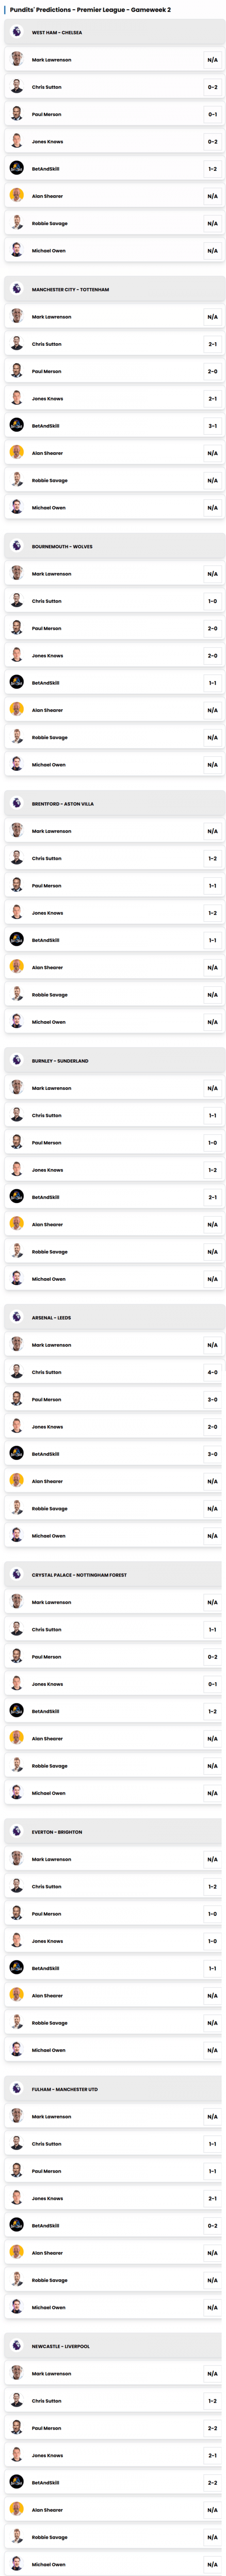The image size is (226, 2576).
Task: Click BetAndSkill's 3-1 score for Manchester City - Tottenham
Action: coord(212,426)
